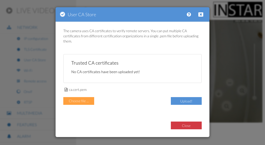The width and height of the screenshot is (265, 145).
Task: Click the red Close button
Action: (186, 125)
